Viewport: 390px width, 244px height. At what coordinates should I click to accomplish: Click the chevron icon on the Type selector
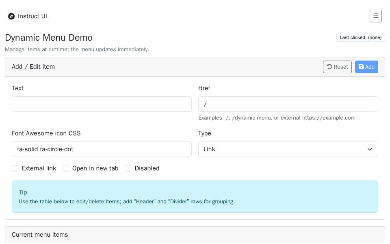[x=370, y=149]
